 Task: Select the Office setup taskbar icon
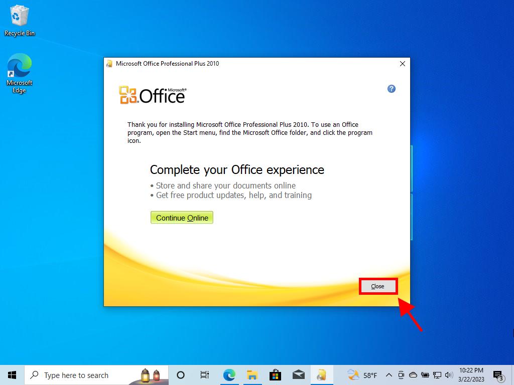pyautogui.click(x=321, y=375)
